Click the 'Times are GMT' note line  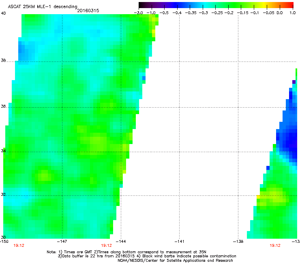[126, 252]
